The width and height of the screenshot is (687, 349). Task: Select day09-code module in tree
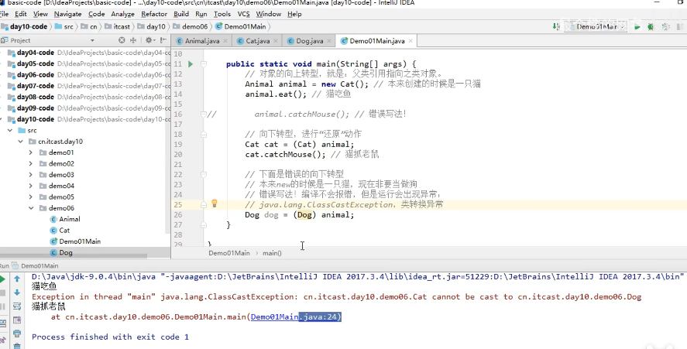[x=36, y=108]
